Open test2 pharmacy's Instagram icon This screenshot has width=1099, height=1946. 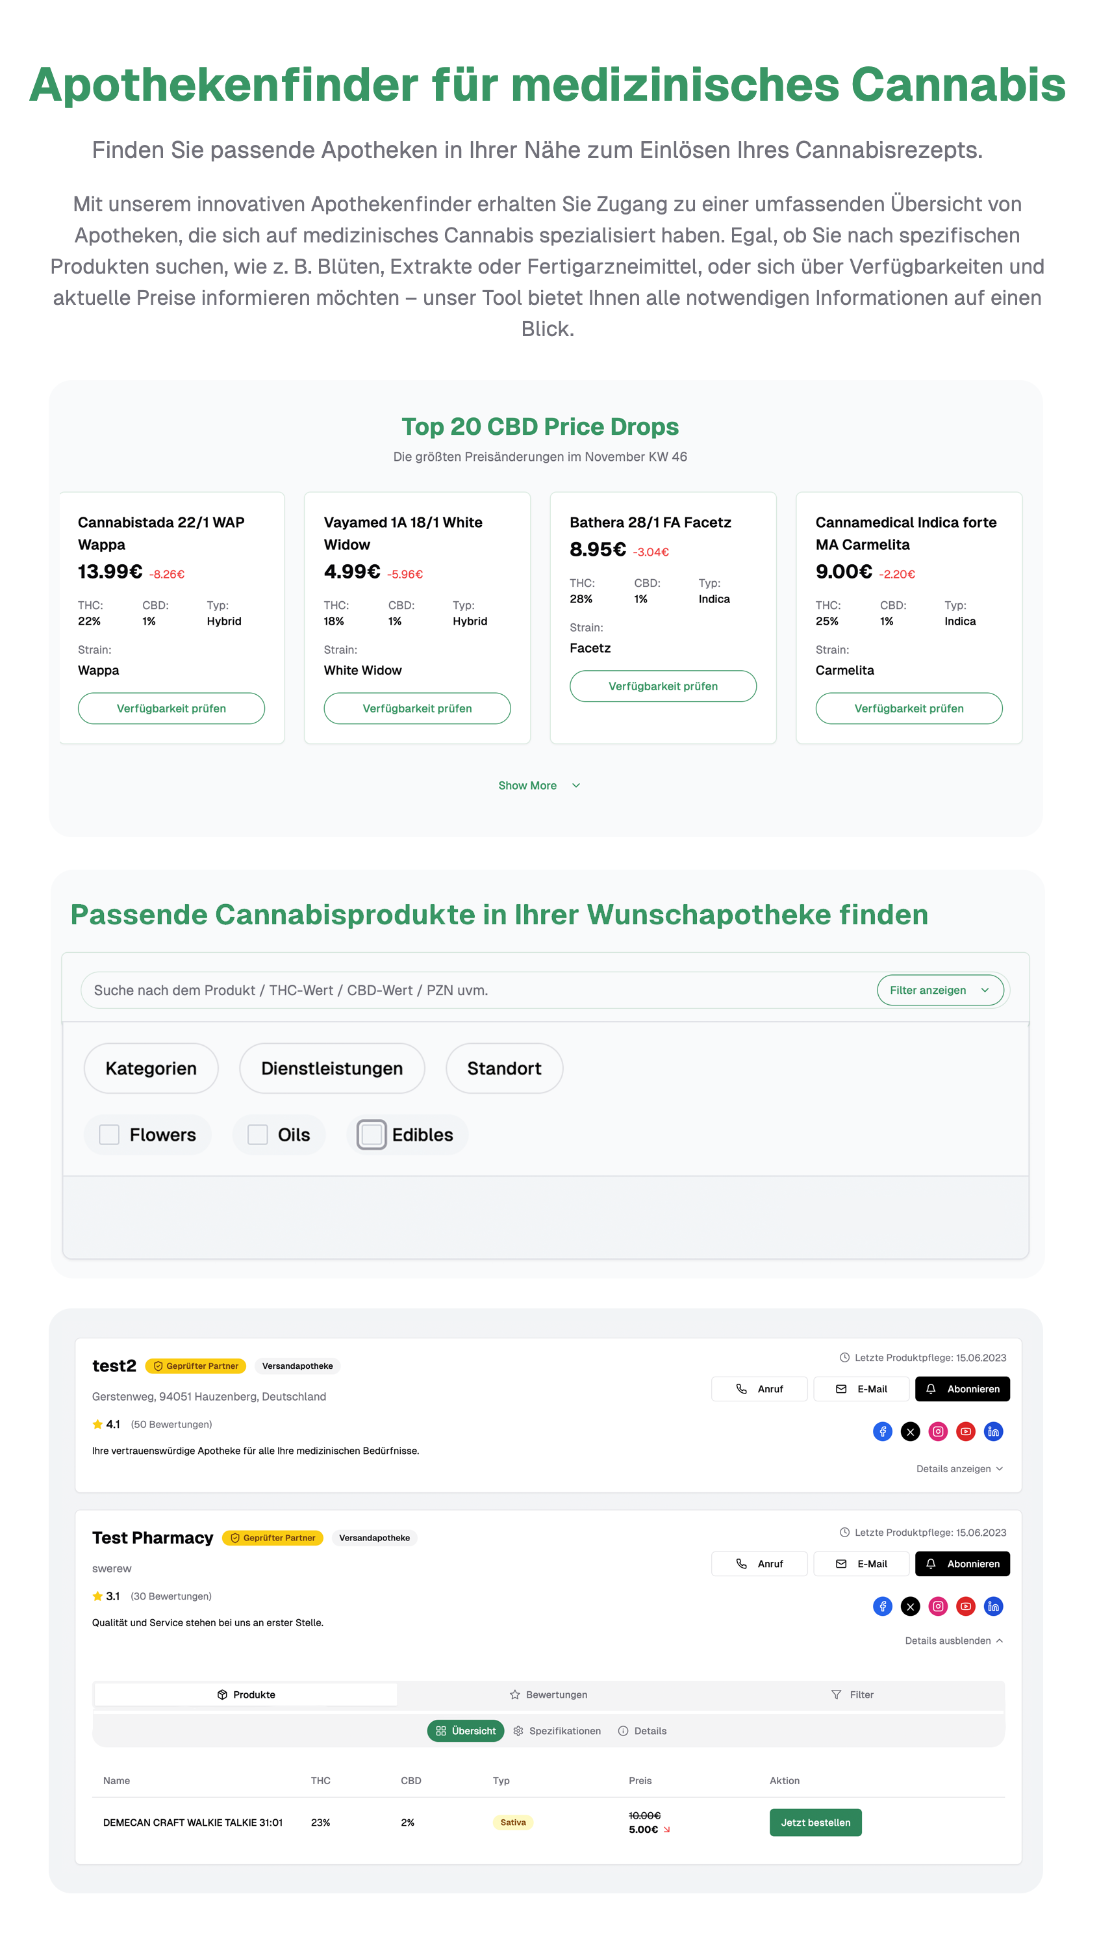click(938, 1431)
